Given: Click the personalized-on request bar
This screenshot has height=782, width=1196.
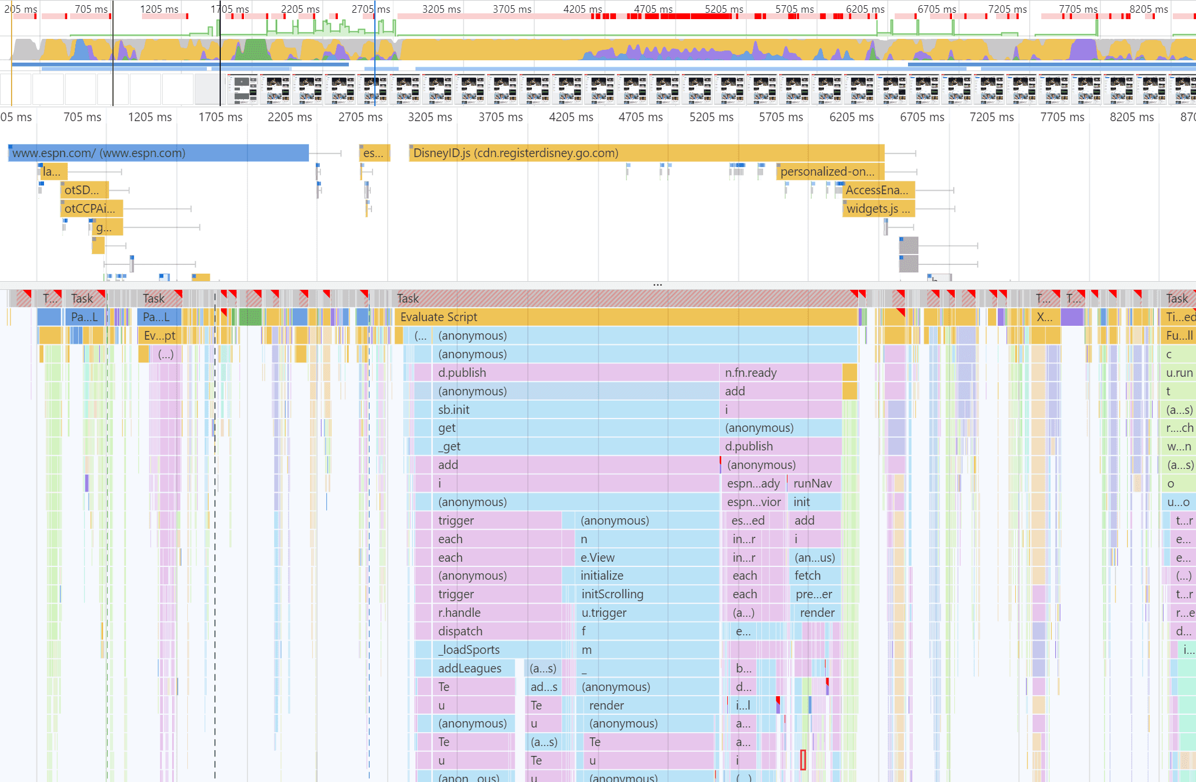Looking at the screenshot, I should (827, 171).
